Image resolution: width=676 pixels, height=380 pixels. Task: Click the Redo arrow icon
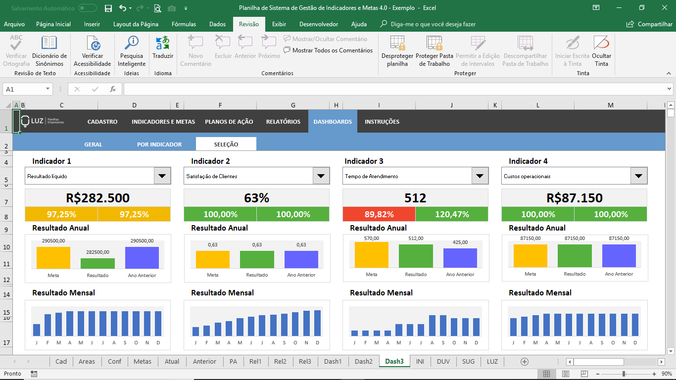pos(140,8)
